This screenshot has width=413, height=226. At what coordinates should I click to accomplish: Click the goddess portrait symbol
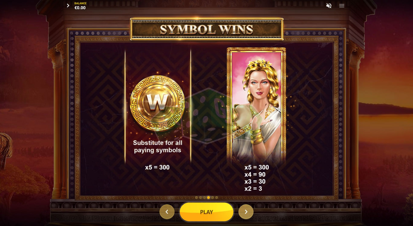click(x=256, y=106)
